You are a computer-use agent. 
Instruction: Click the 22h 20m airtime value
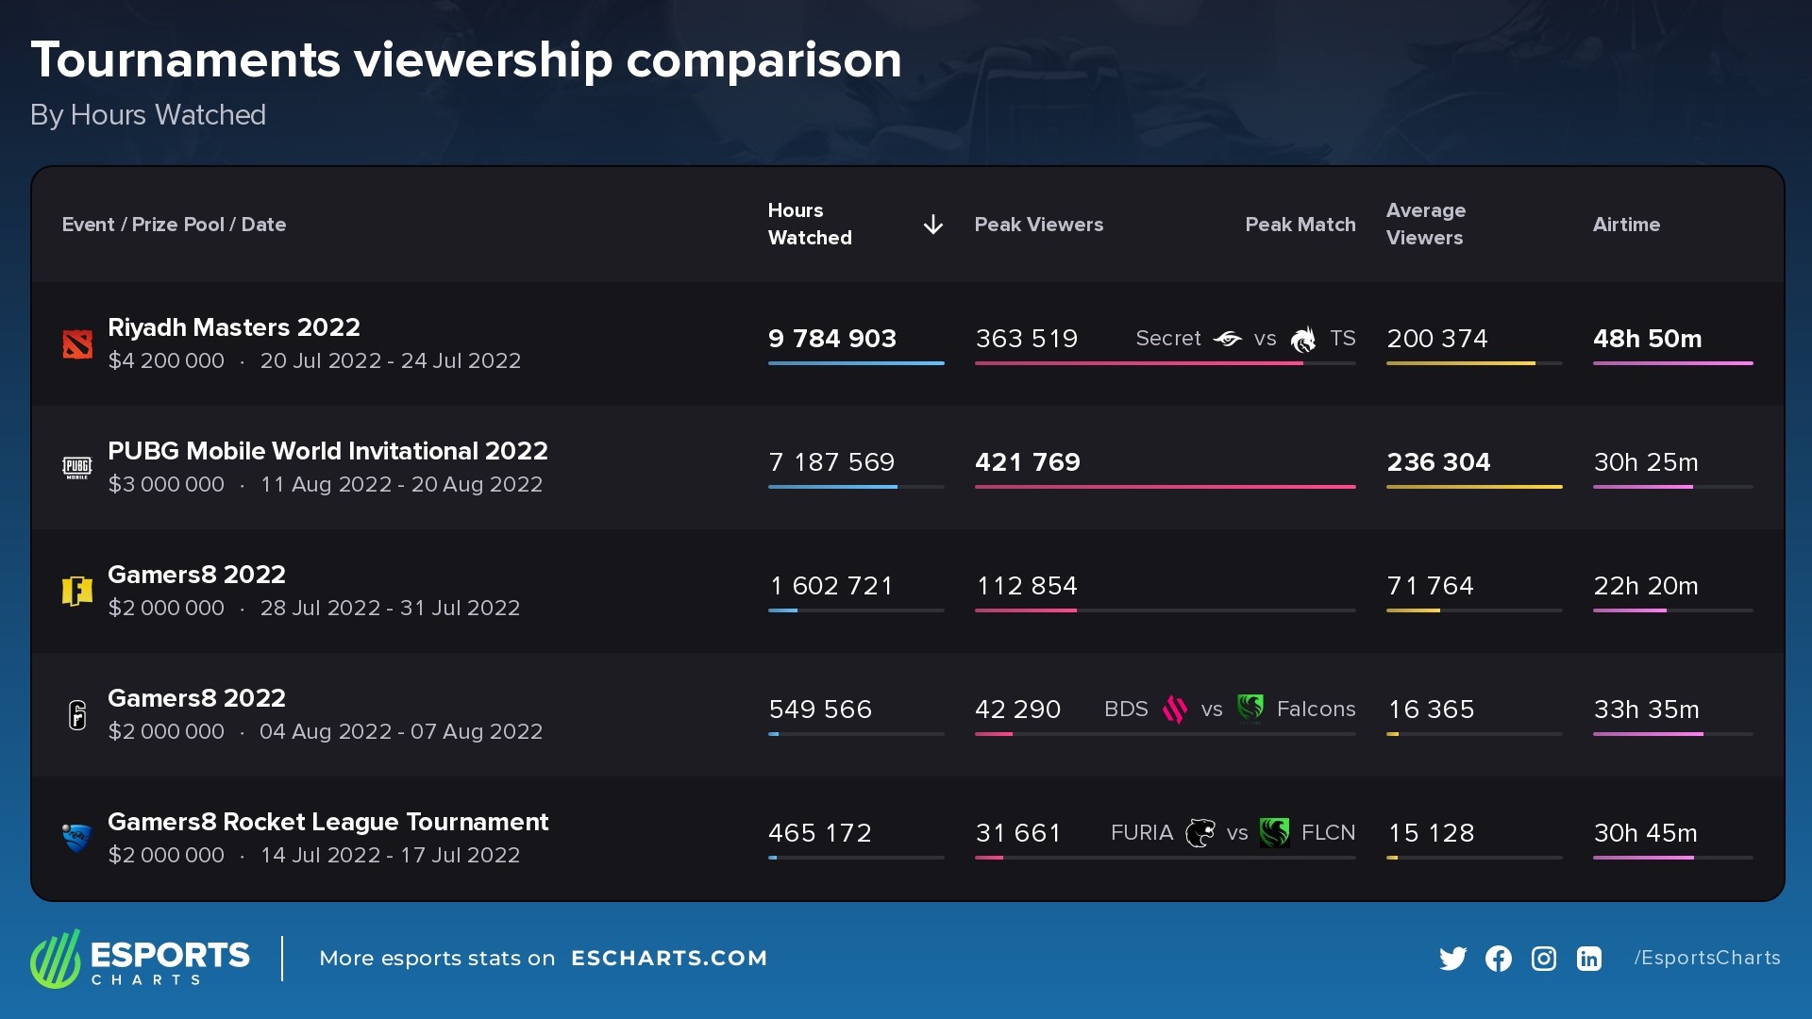1646,586
